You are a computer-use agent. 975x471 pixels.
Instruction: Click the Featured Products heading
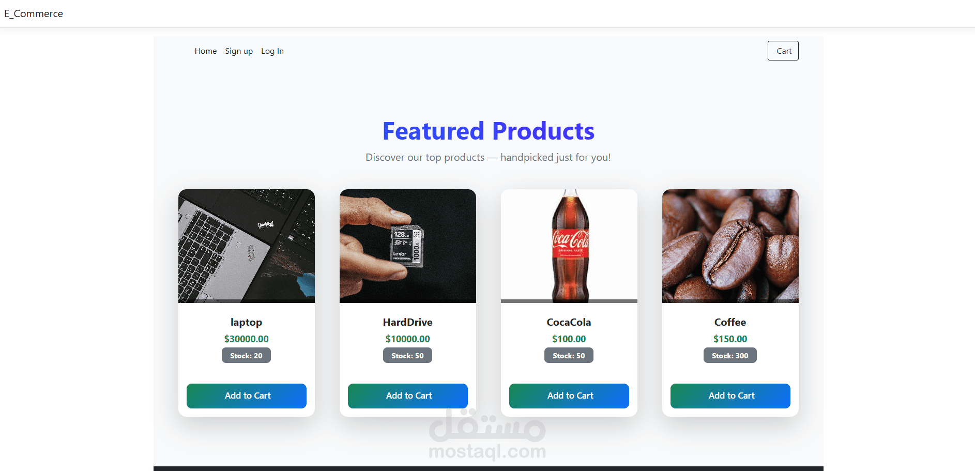(x=489, y=131)
